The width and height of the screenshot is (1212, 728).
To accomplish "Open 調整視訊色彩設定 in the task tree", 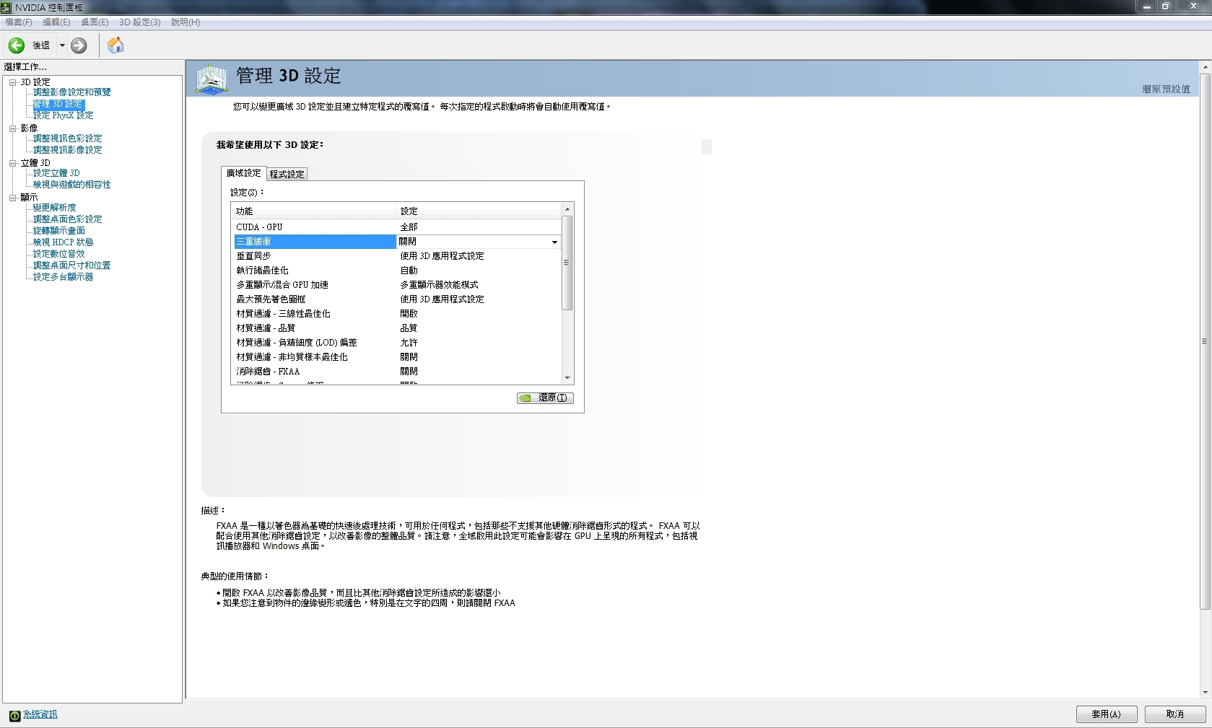I will 68,139.
